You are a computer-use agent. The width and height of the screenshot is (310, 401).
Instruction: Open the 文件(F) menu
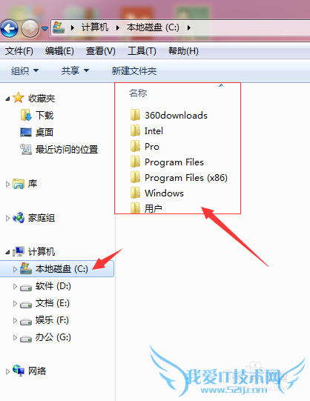pyautogui.click(x=19, y=51)
